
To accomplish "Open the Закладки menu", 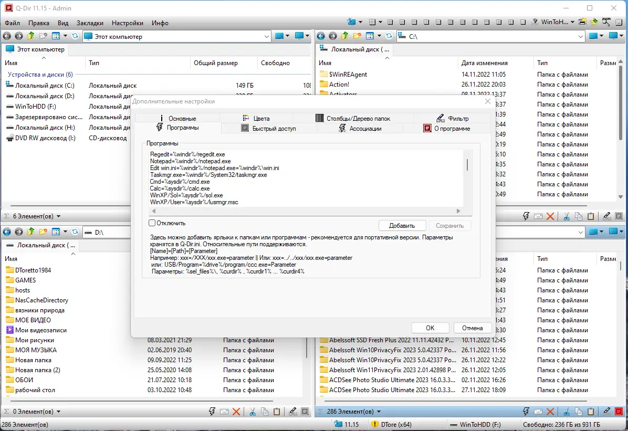I will pyautogui.click(x=90, y=23).
